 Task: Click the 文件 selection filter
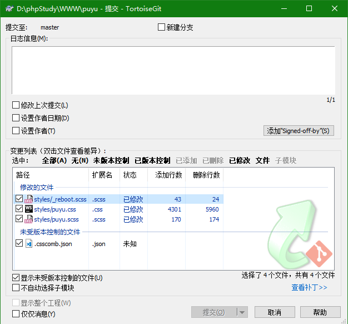[262, 160]
